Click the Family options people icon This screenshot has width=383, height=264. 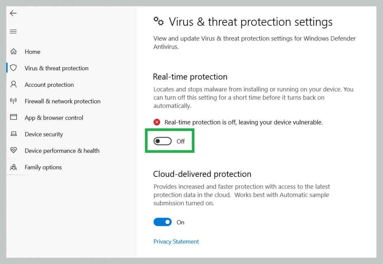point(14,167)
